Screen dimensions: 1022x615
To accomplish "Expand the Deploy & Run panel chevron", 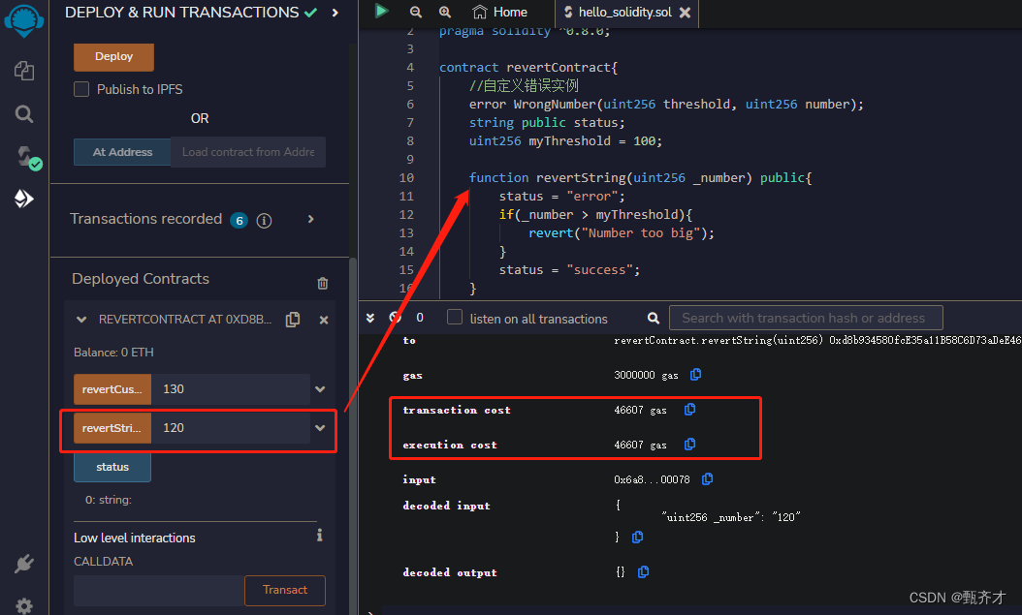I will pos(335,13).
